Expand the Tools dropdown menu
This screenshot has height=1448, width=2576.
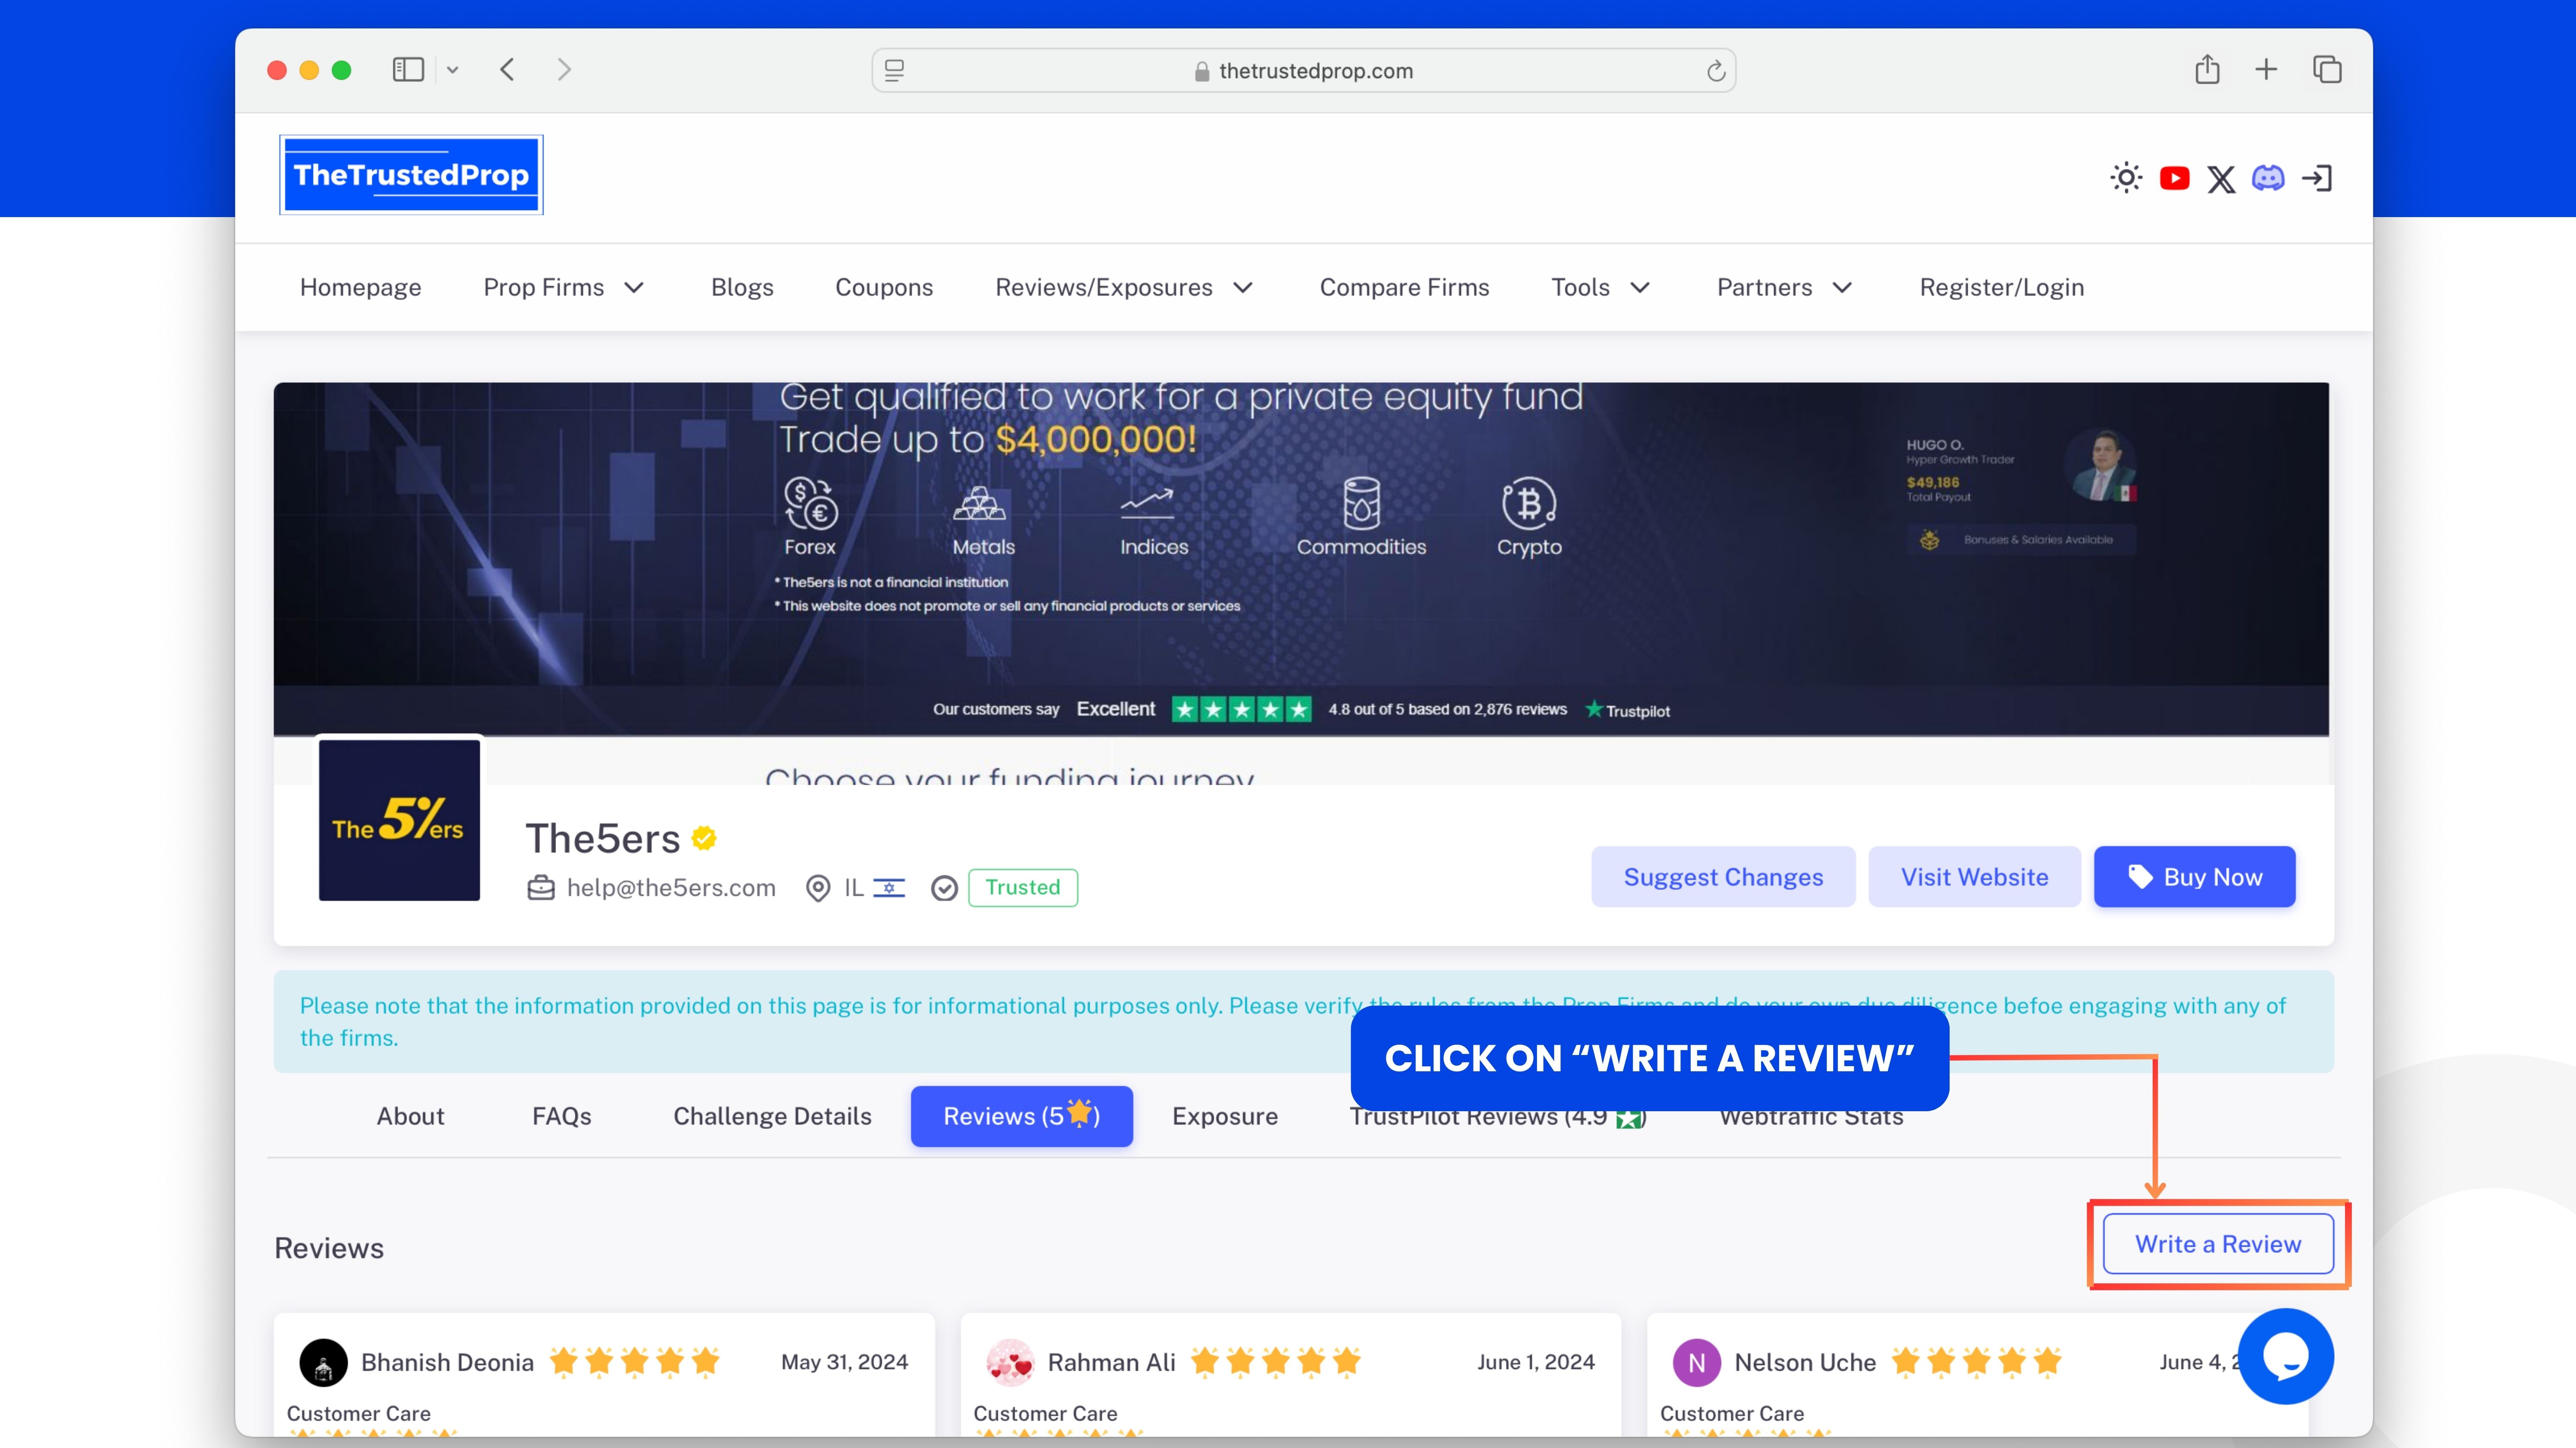[x=1600, y=288]
